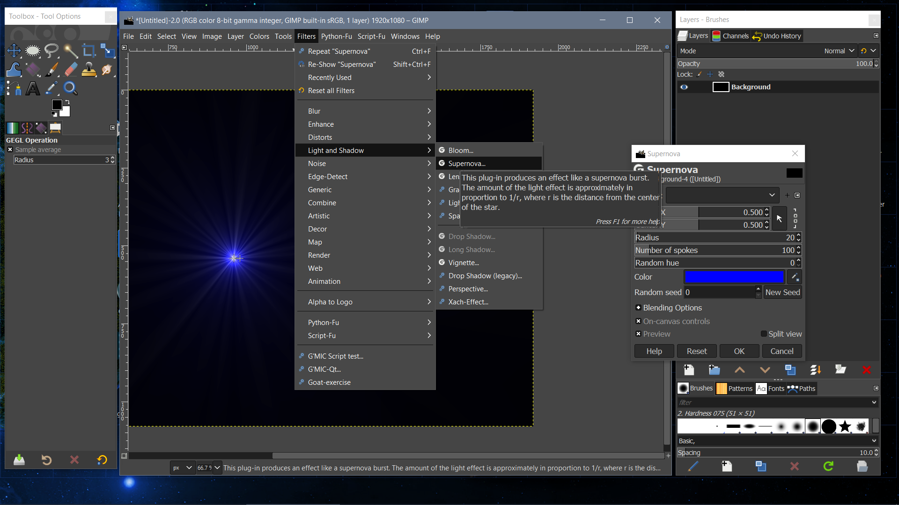The width and height of the screenshot is (899, 505).
Task: Toggle lock position and size icon
Action: click(710, 74)
